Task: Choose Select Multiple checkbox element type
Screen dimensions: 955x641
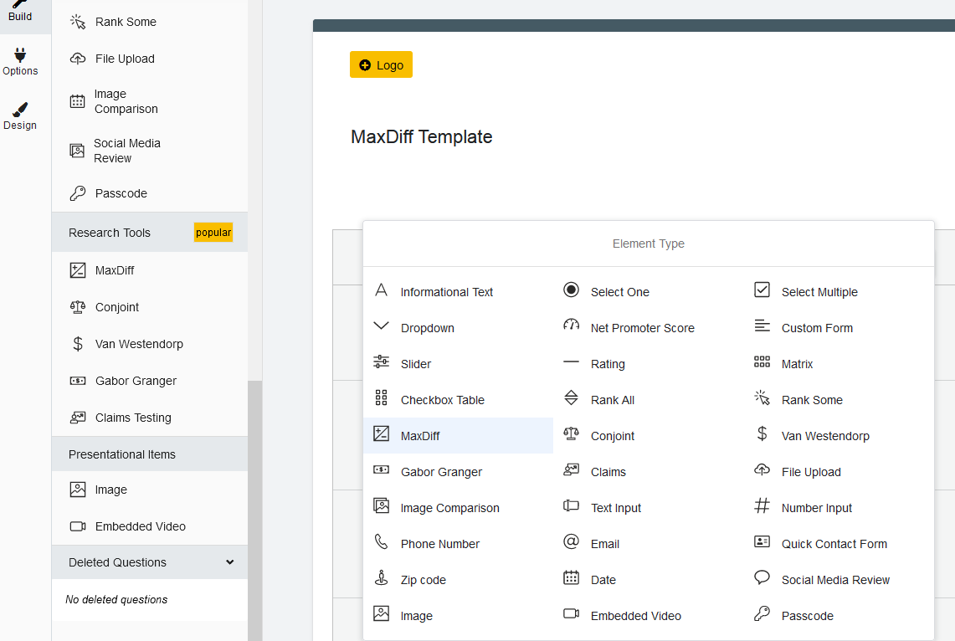Action: [x=819, y=292]
